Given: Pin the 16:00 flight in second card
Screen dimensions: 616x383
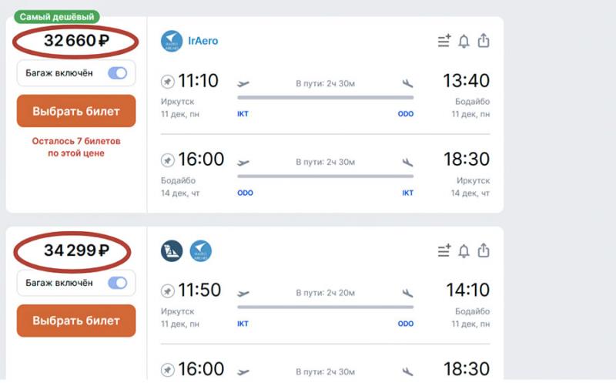Looking at the screenshot, I should click(x=167, y=370).
